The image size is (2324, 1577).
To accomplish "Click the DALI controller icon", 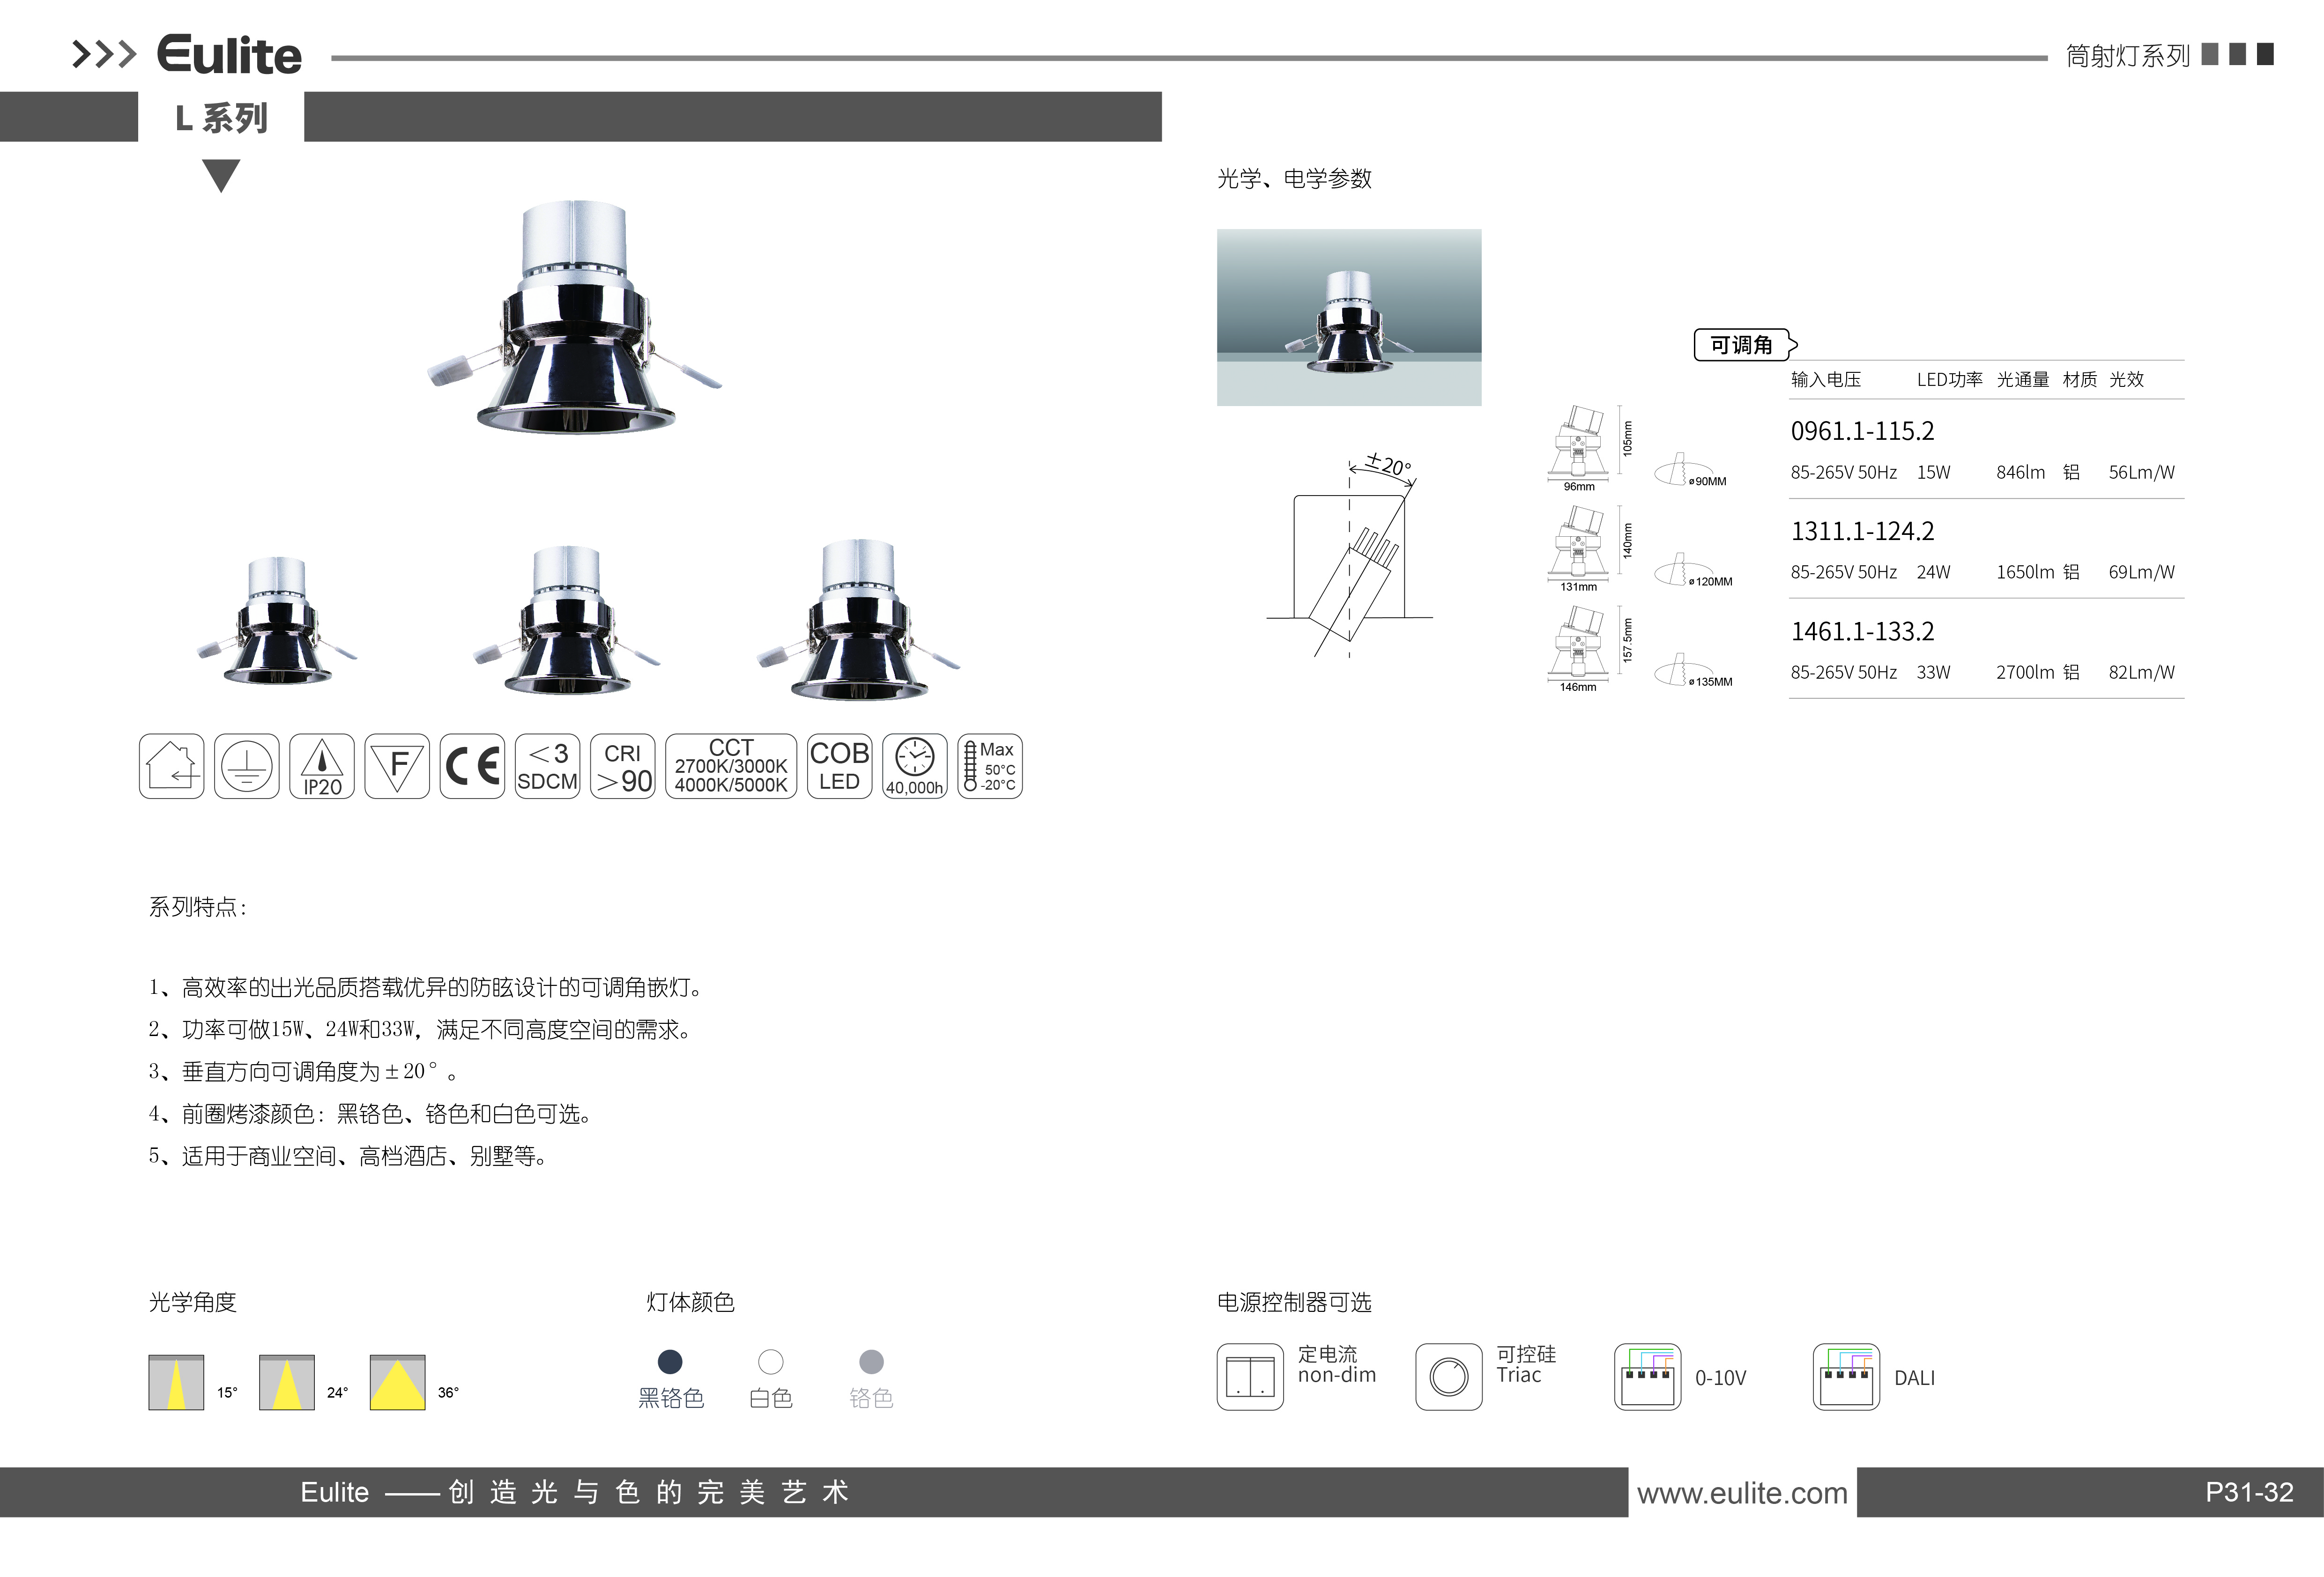I will (1846, 1376).
